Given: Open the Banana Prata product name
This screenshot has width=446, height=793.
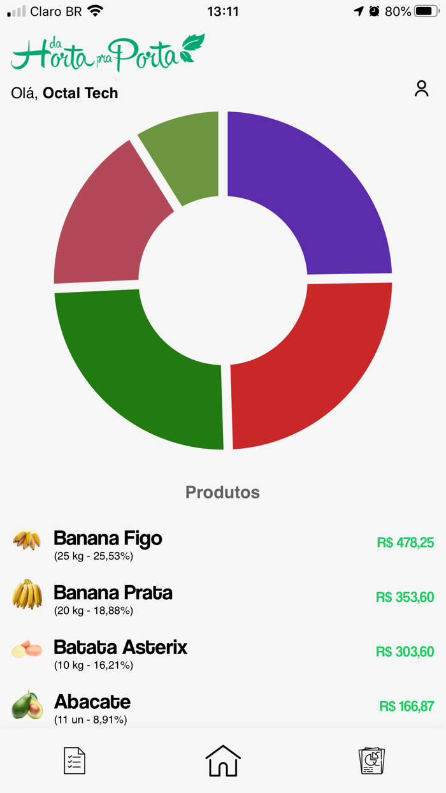Looking at the screenshot, I should [113, 593].
